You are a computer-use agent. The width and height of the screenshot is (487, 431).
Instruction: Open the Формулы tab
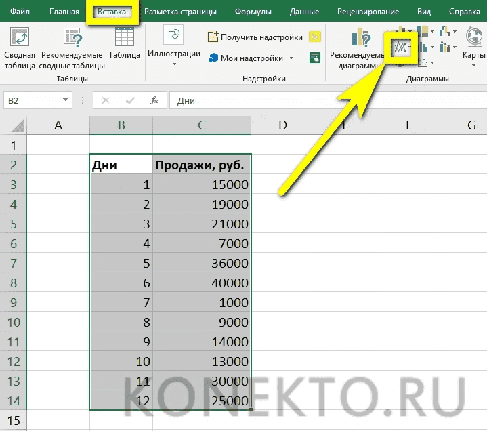coord(253,12)
